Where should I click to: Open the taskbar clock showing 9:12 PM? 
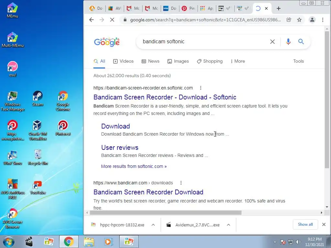click(314, 242)
